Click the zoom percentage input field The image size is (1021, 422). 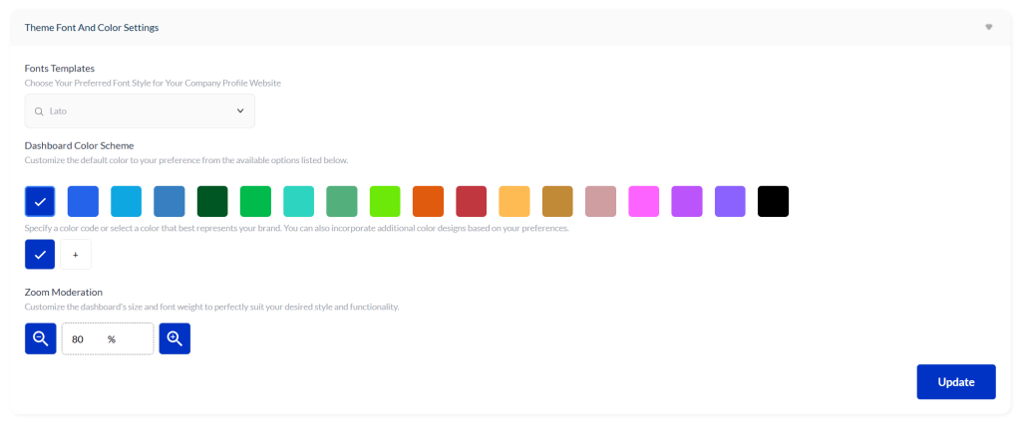(108, 338)
